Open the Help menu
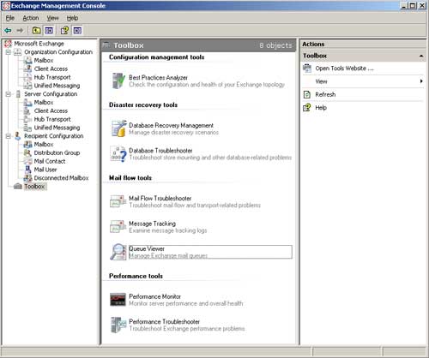429x358 pixels. pos(72,18)
